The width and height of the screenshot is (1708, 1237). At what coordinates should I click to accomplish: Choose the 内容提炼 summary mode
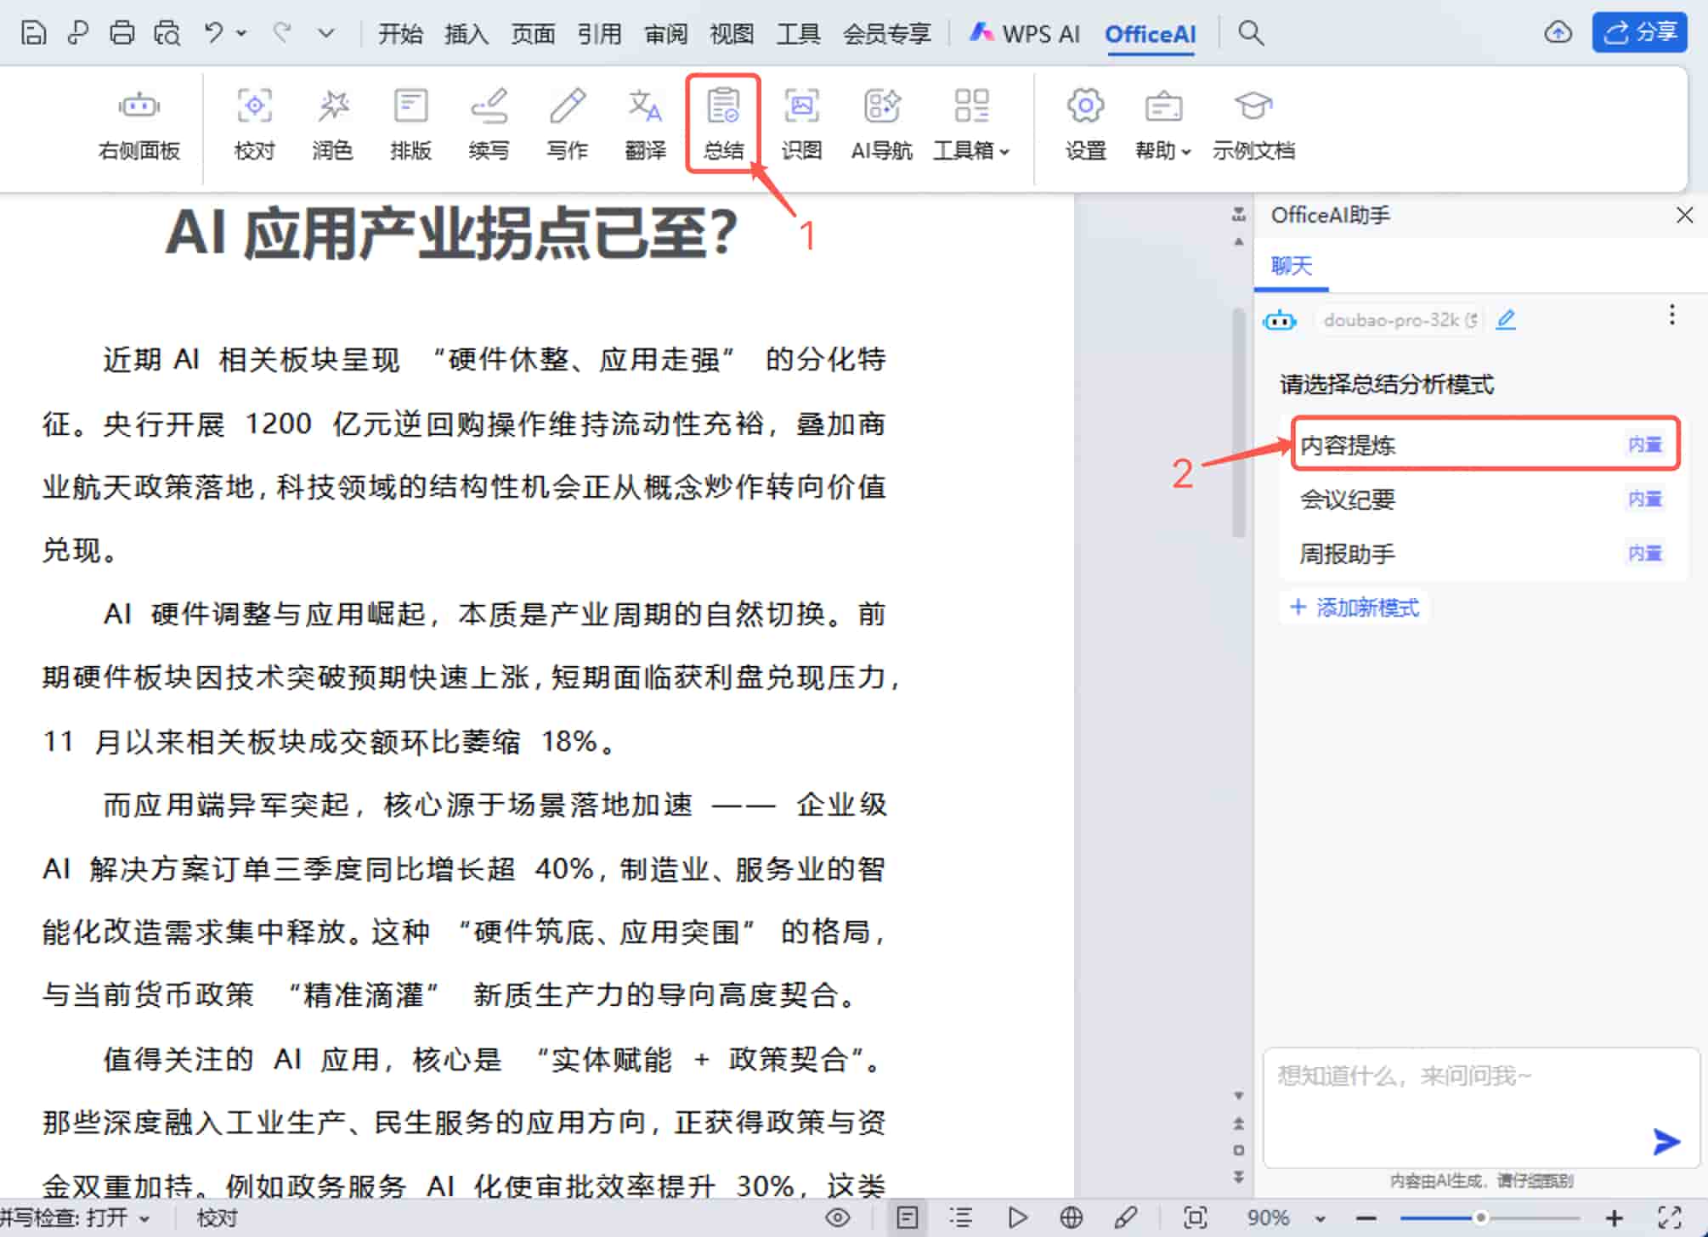(1348, 444)
